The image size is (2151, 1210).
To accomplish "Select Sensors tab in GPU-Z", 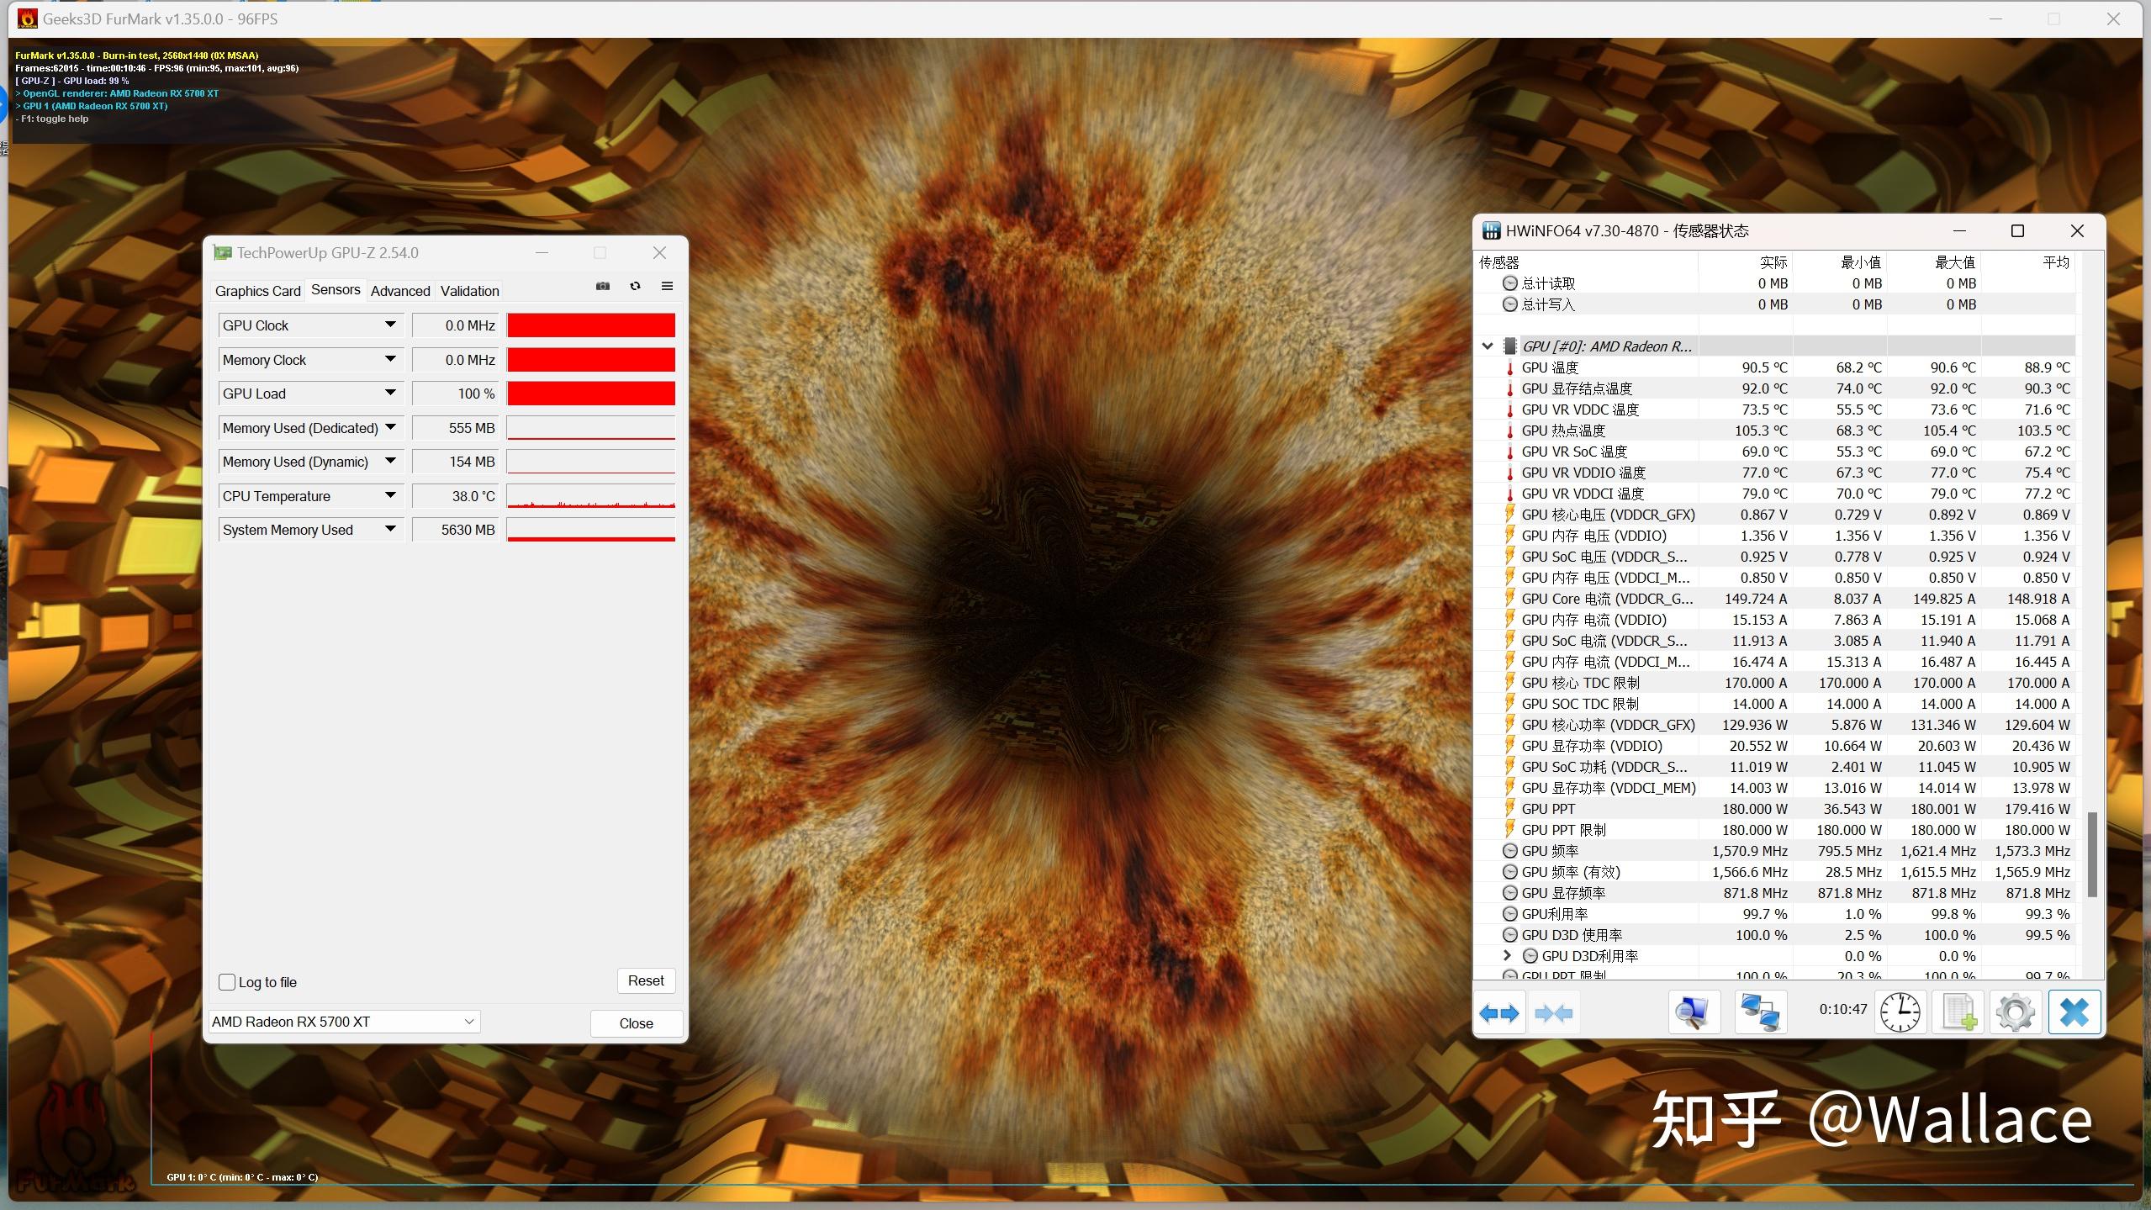I will click(332, 289).
